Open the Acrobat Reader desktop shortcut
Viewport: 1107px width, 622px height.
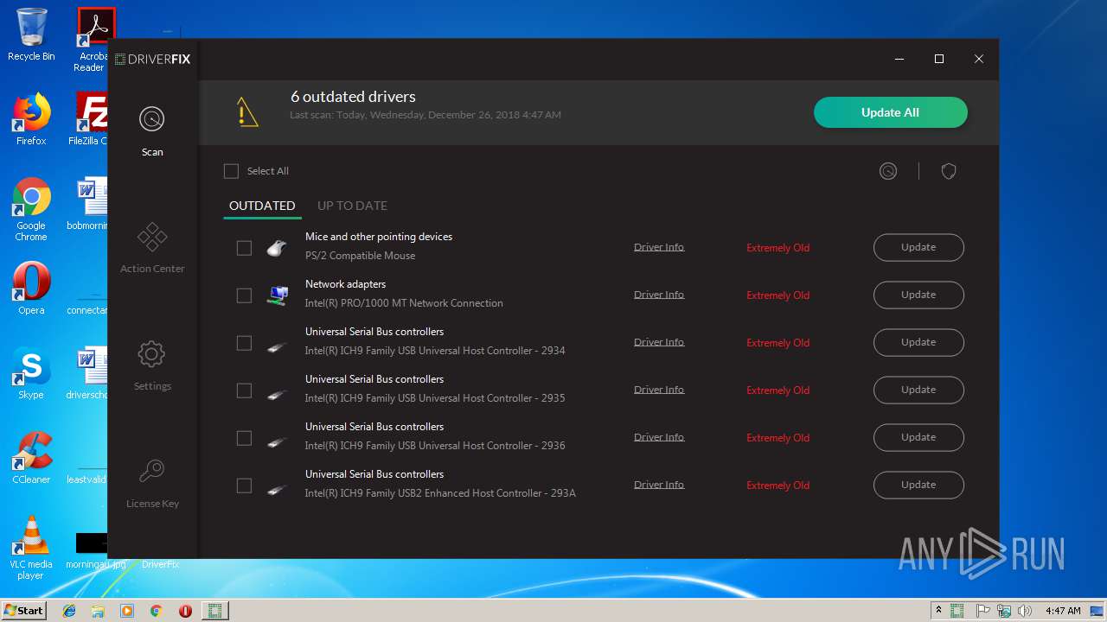92,40
